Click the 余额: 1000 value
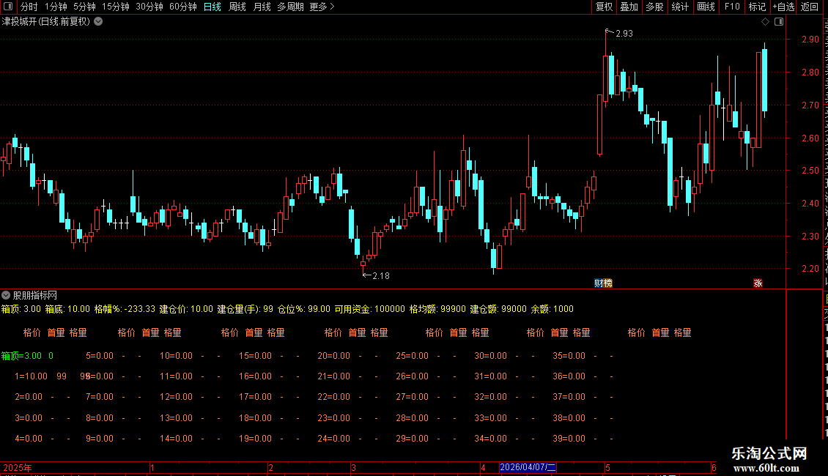Screen dimensions: 828x476 pyautogui.click(x=552, y=309)
